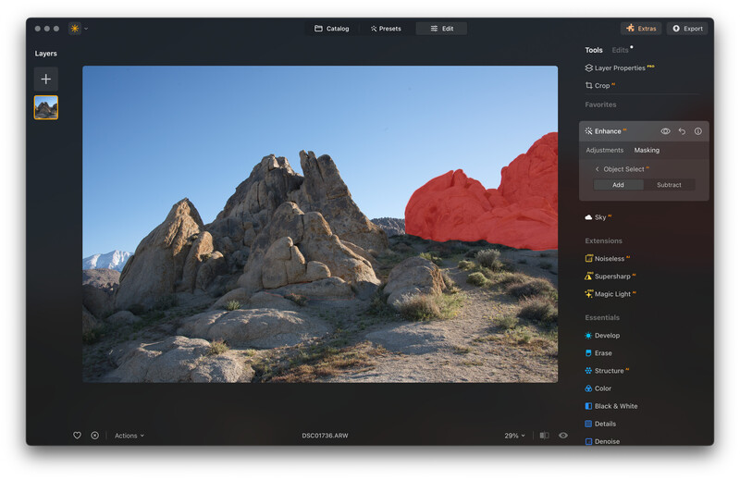The image size is (740, 480).
Task: Open the Erase tool
Action: (x=598, y=353)
